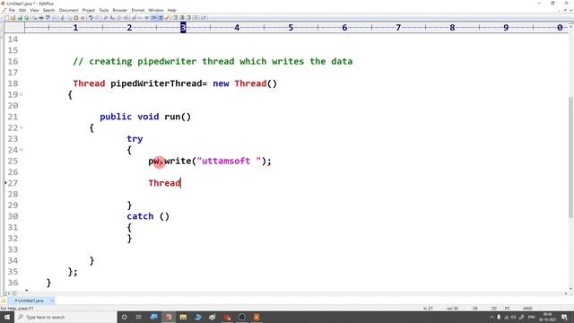The width and height of the screenshot is (574, 323).
Task: Open Task View from the taskbar
Action: (x=138, y=317)
